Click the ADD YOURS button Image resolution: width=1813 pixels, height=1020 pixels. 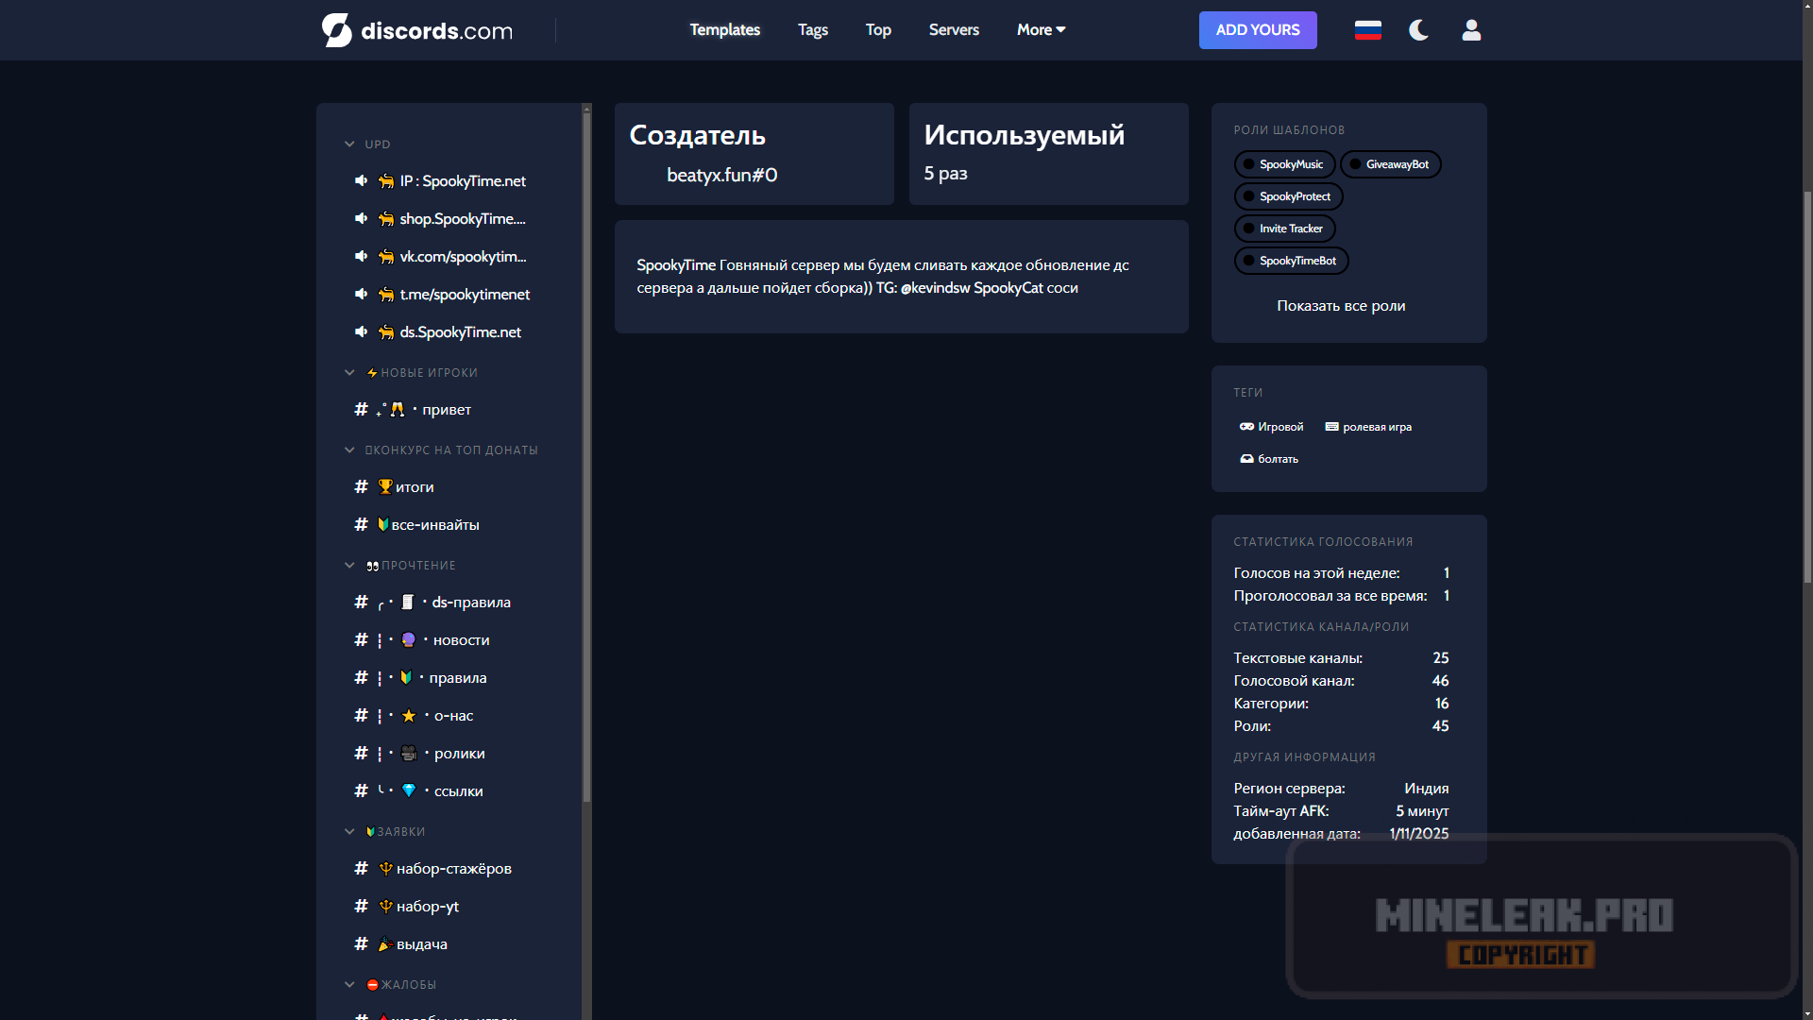(x=1258, y=30)
